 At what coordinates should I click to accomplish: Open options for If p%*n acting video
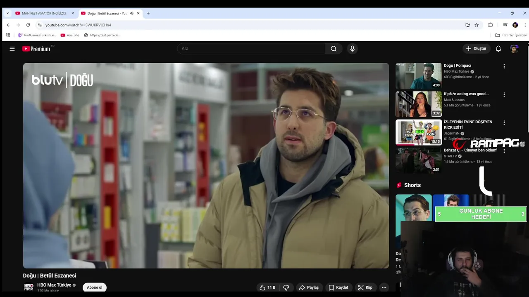point(504,94)
